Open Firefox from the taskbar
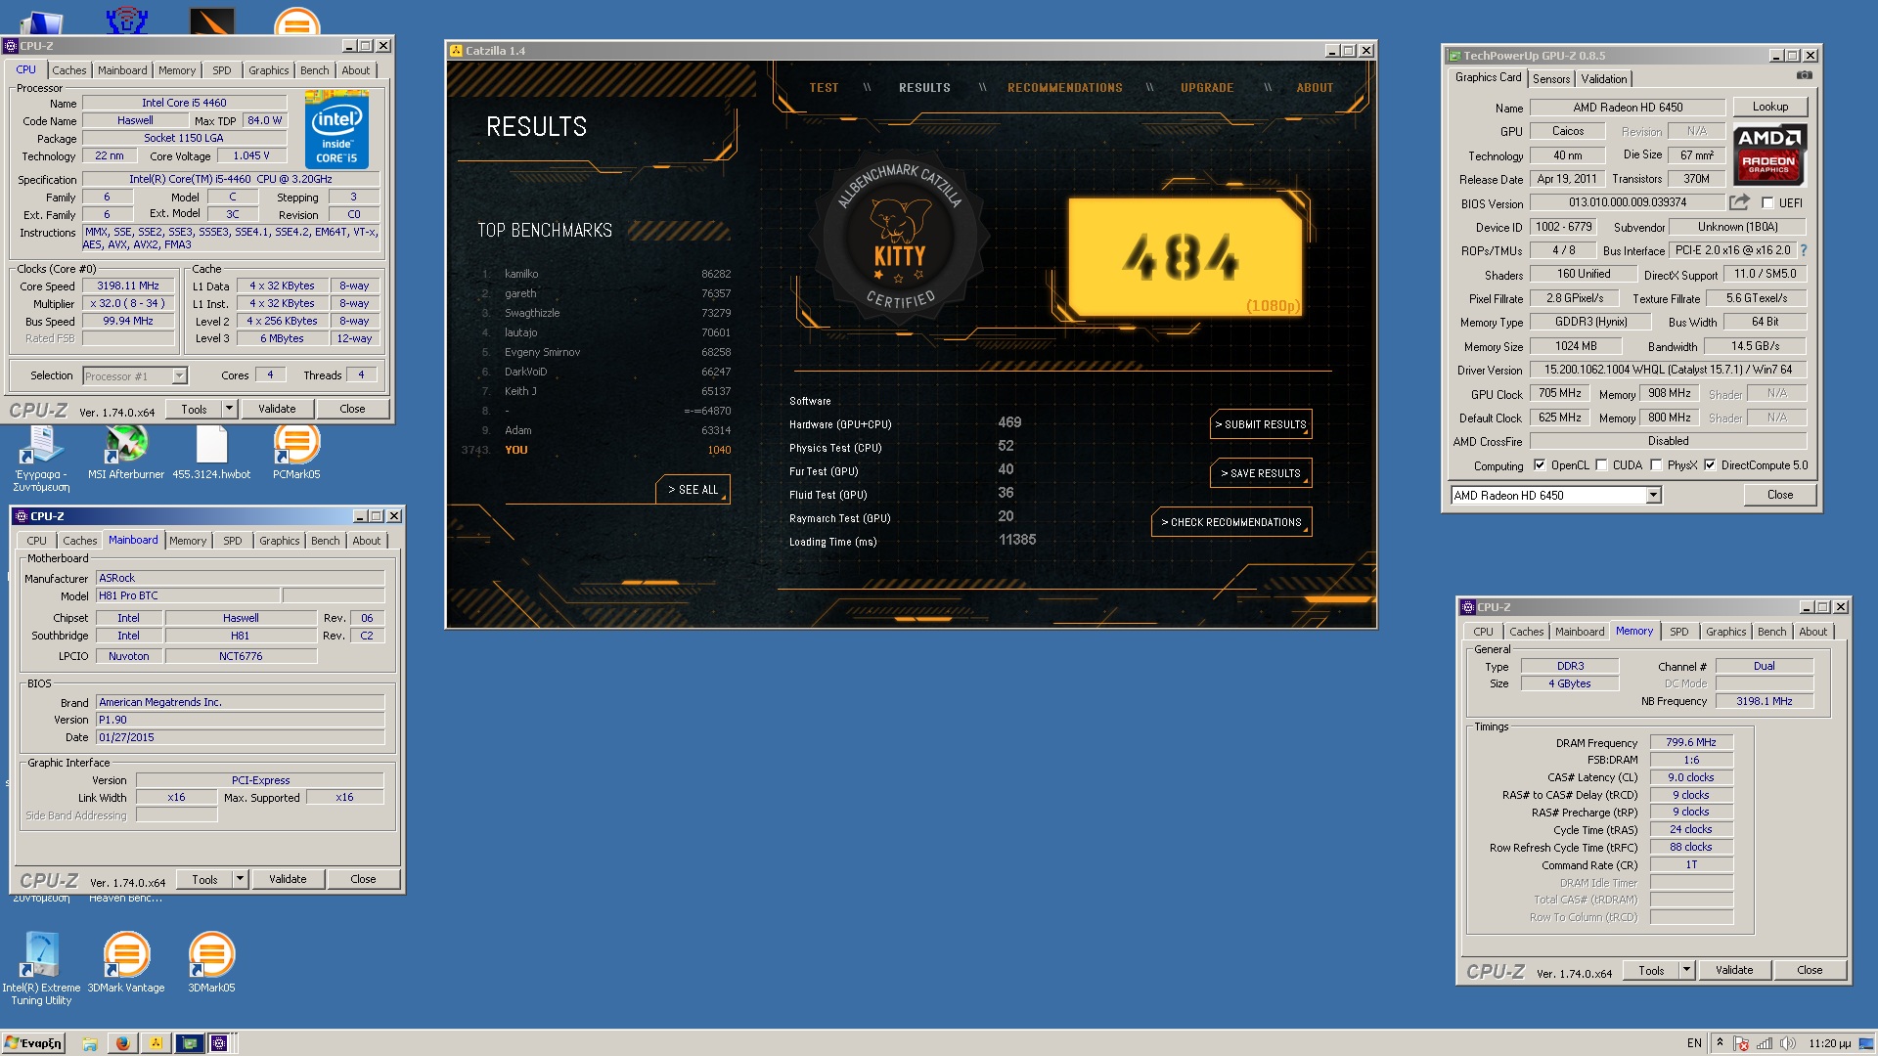Screen dimensions: 1878x1056 click(122, 1043)
